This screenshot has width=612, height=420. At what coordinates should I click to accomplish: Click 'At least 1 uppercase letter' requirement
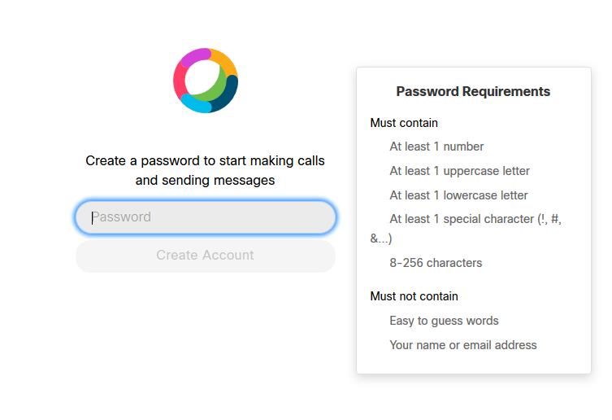(x=459, y=171)
